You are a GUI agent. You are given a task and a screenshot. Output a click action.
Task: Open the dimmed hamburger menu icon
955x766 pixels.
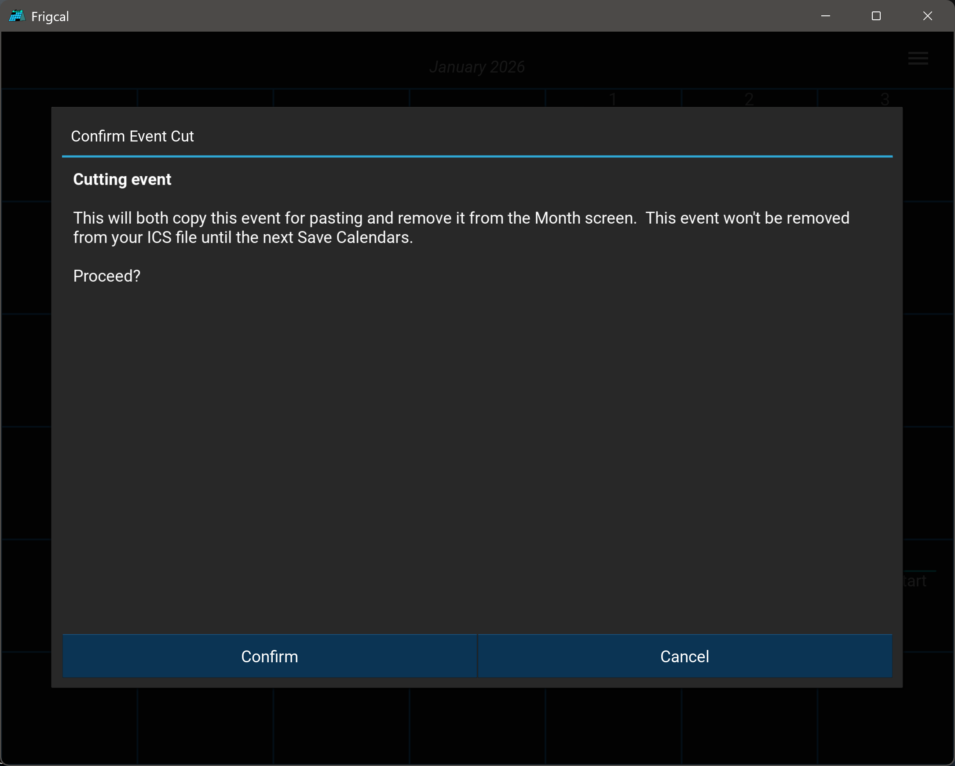918,58
